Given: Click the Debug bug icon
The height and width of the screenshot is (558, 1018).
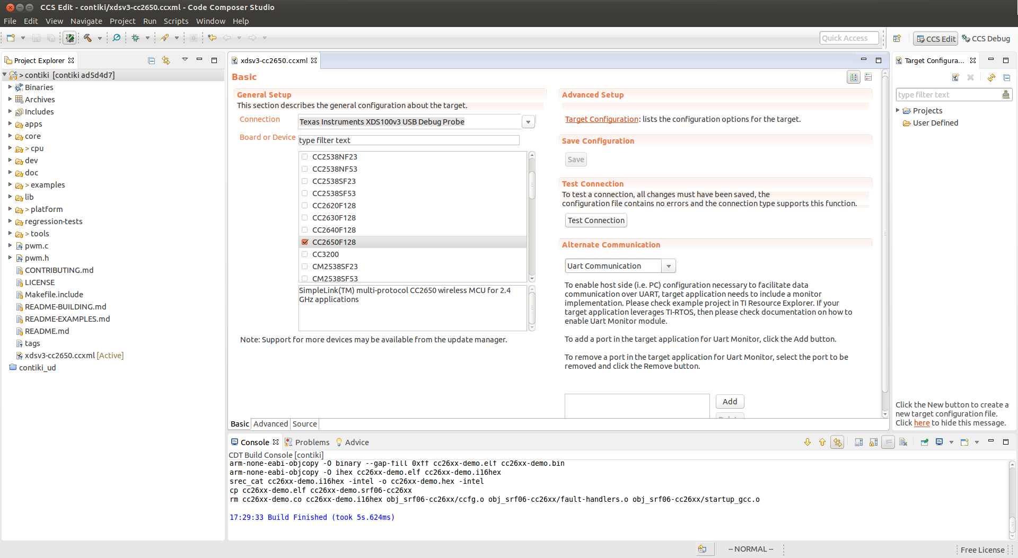Looking at the screenshot, I should 136,38.
